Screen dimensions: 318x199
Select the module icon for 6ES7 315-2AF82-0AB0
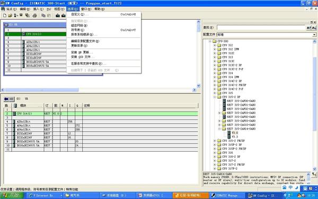224,117
